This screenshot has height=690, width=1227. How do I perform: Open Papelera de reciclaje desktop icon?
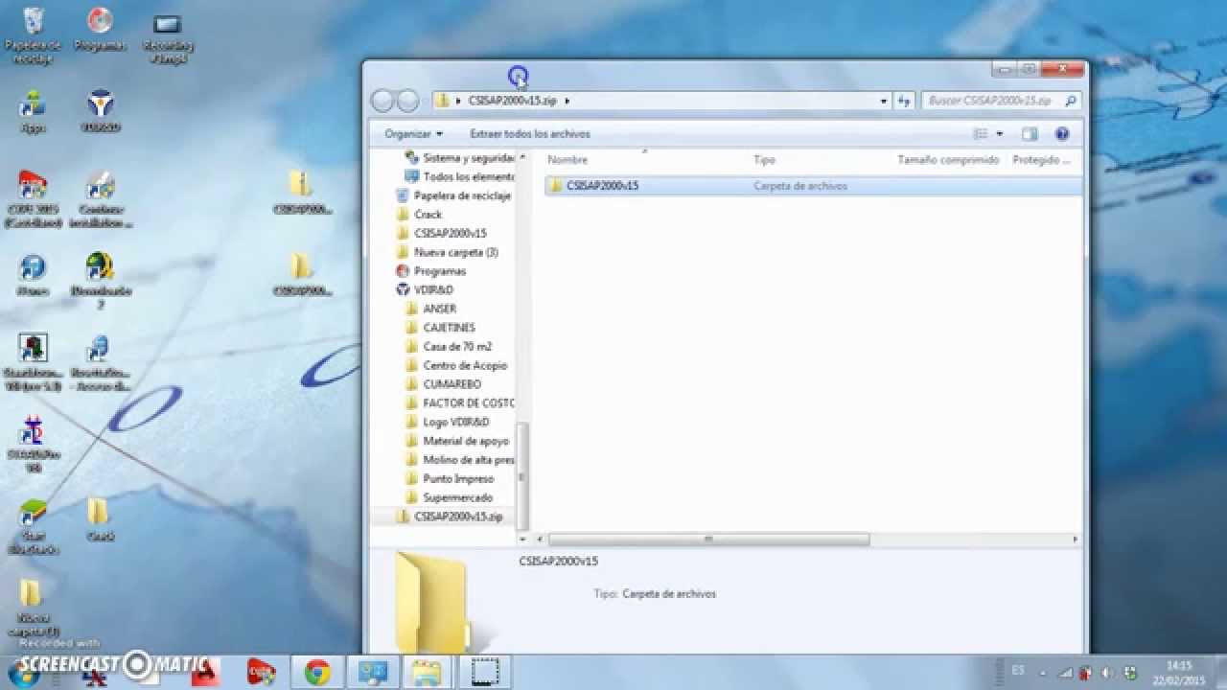coord(33,34)
